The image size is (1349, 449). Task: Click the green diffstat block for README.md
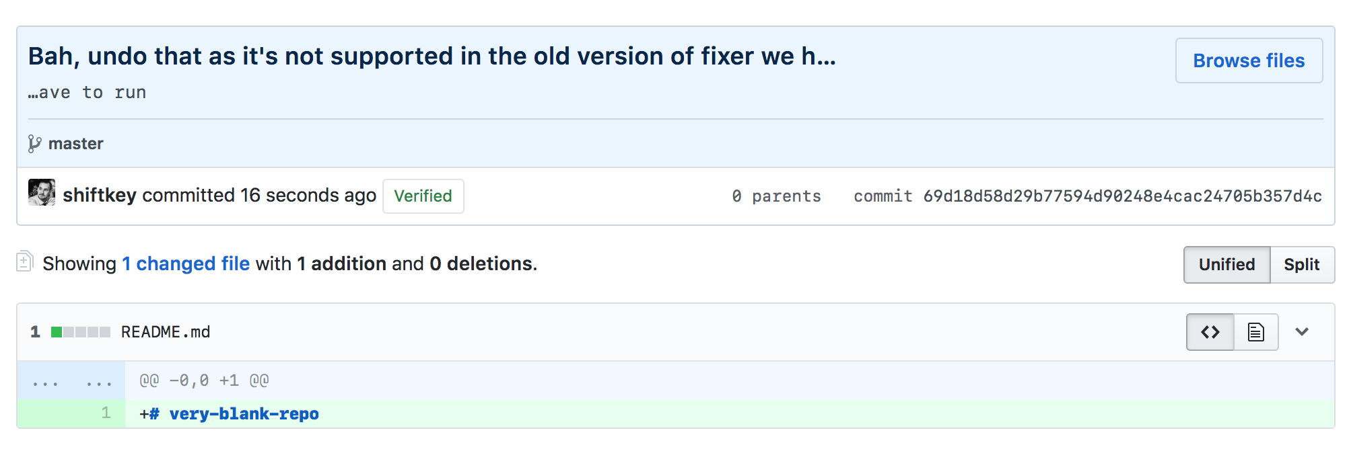point(56,331)
